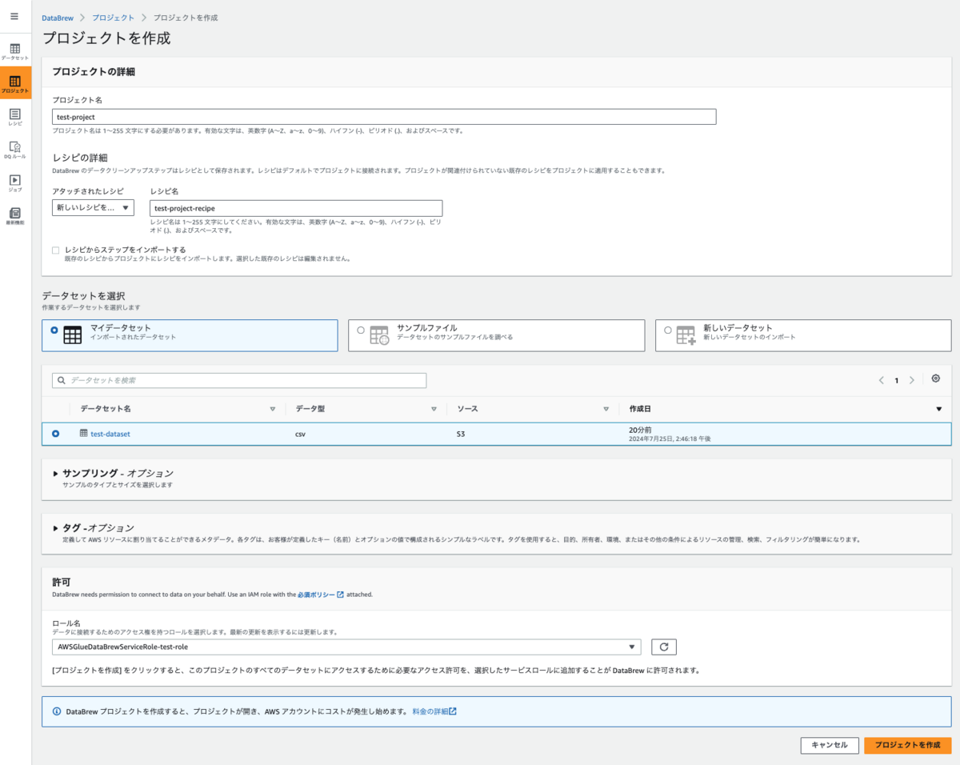The width and height of the screenshot is (960, 765).
Task: Click the プロジェクト名 input field
Action: tap(384, 117)
